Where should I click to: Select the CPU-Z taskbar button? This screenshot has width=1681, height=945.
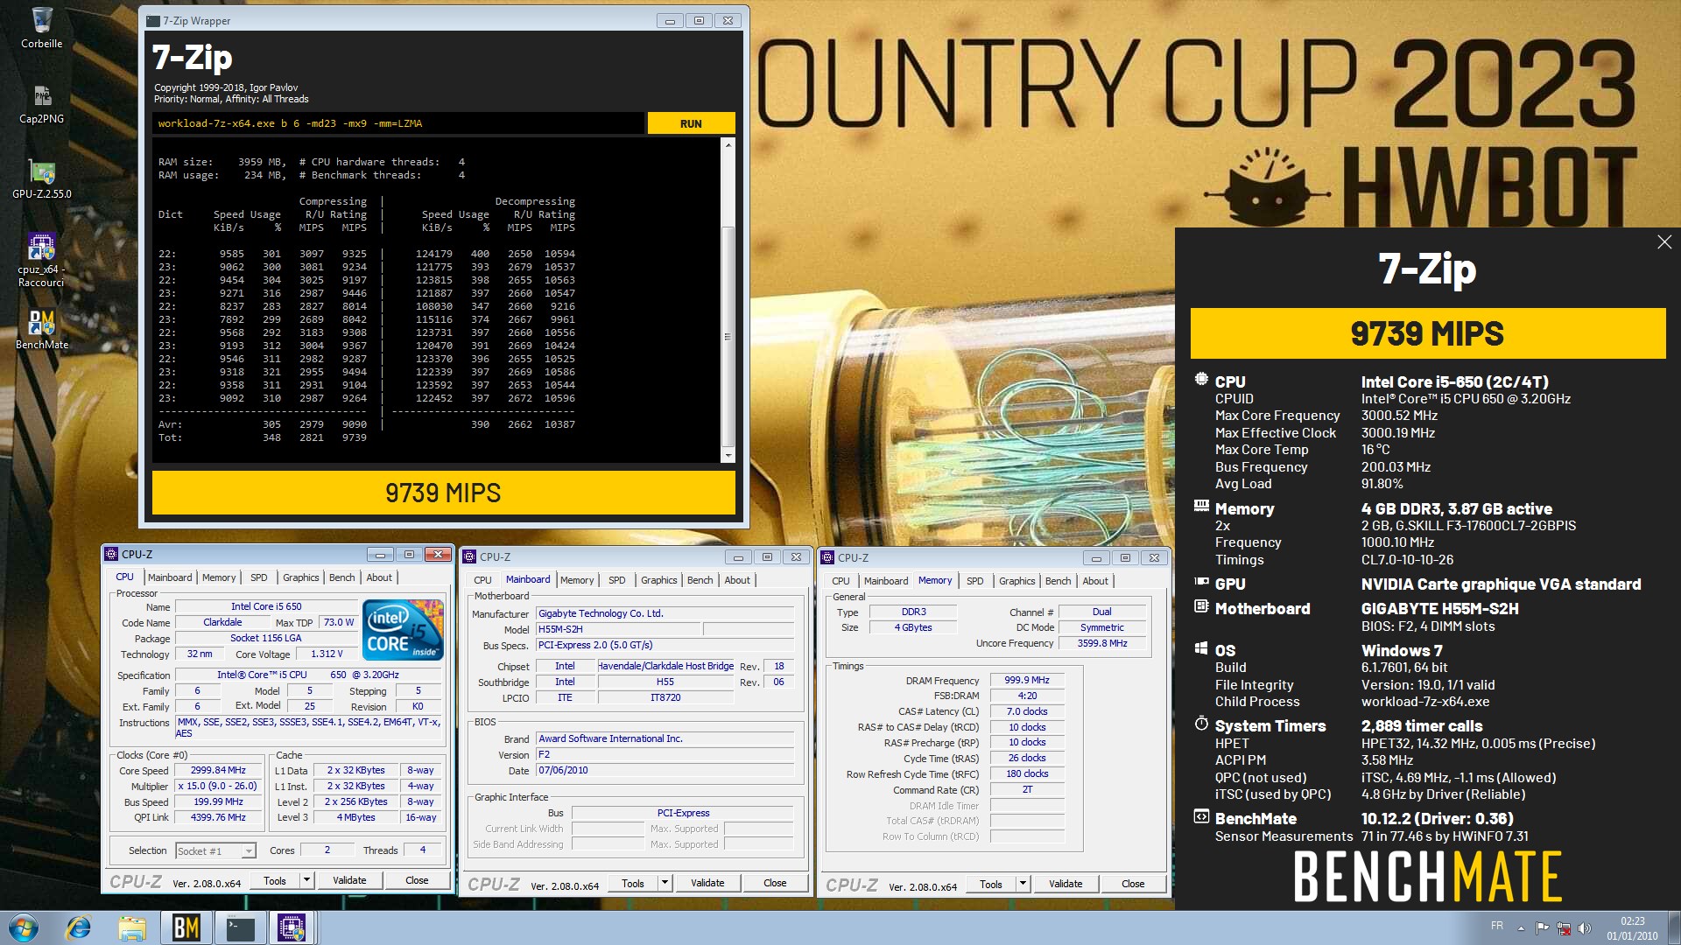292,927
